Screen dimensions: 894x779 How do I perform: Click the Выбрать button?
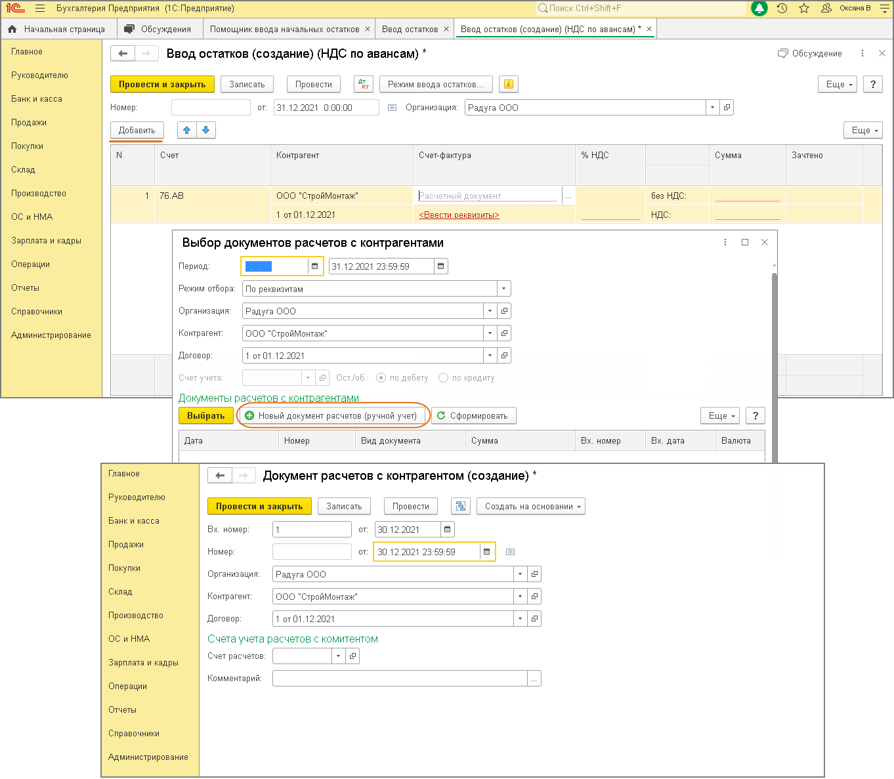point(205,415)
